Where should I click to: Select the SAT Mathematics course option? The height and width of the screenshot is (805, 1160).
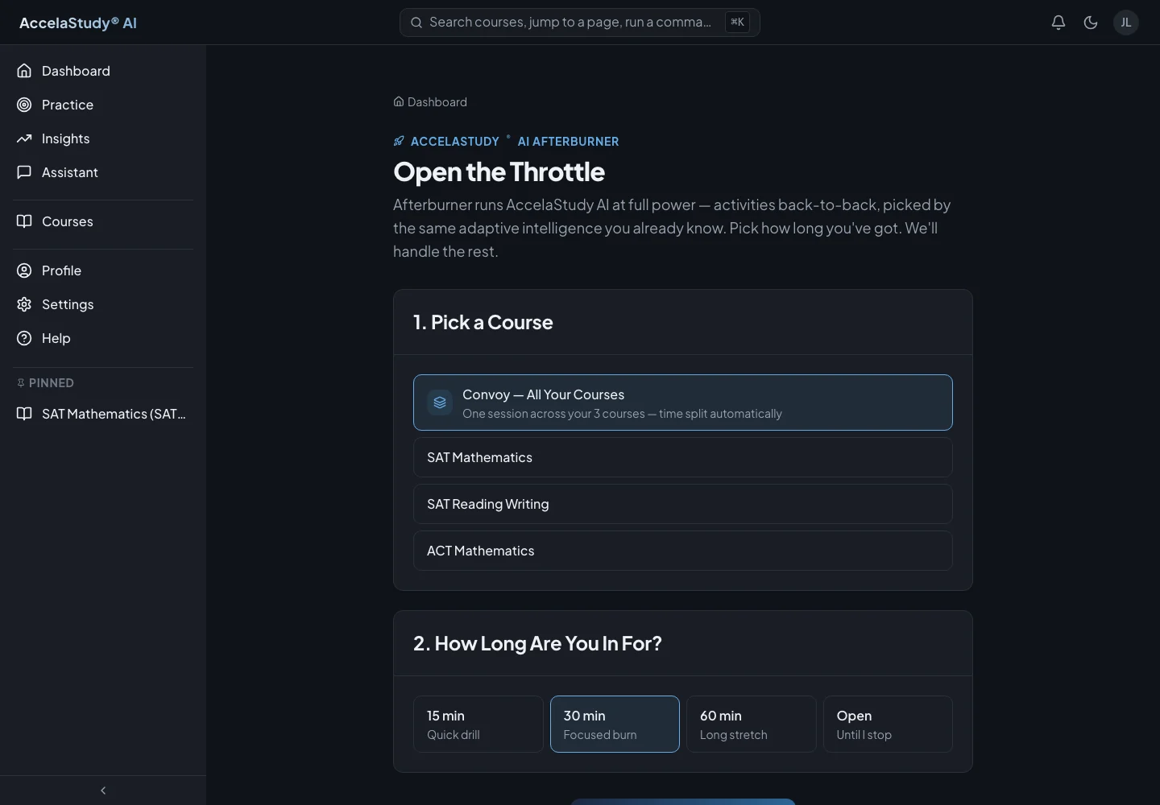pyautogui.click(x=683, y=457)
